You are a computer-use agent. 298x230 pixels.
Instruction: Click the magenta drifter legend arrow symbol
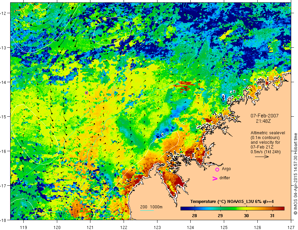215,178
